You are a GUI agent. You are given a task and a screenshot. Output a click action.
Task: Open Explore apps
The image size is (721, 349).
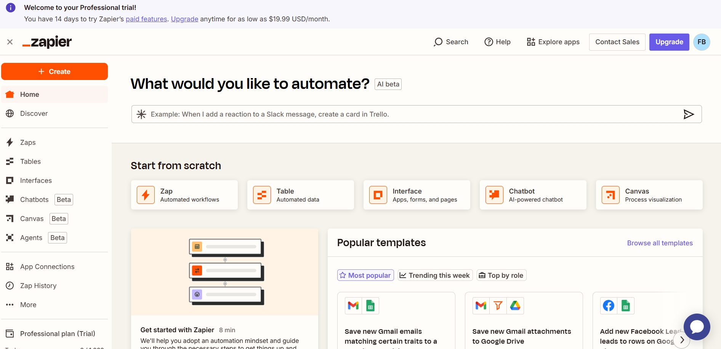click(553, 42)
